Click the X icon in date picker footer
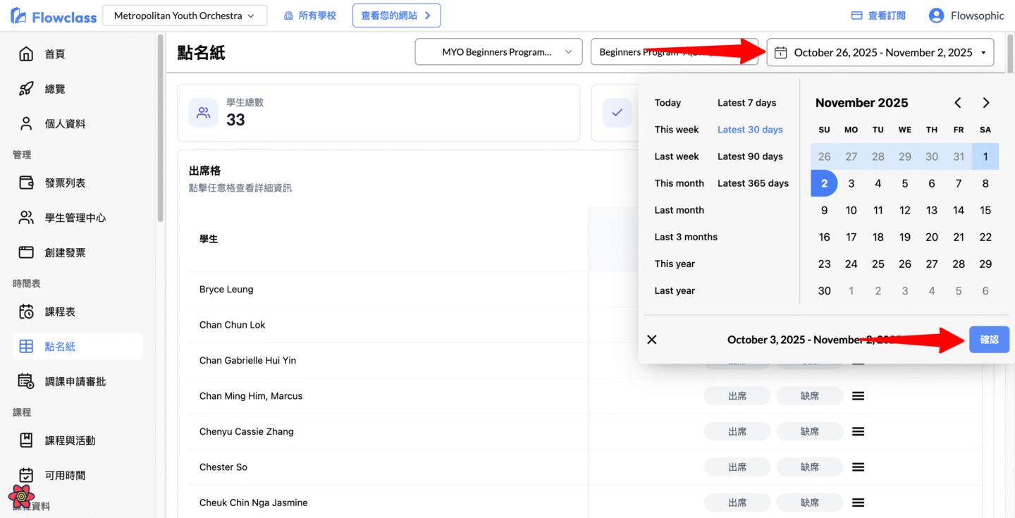The image size is (1015, 518). point(652,340)
